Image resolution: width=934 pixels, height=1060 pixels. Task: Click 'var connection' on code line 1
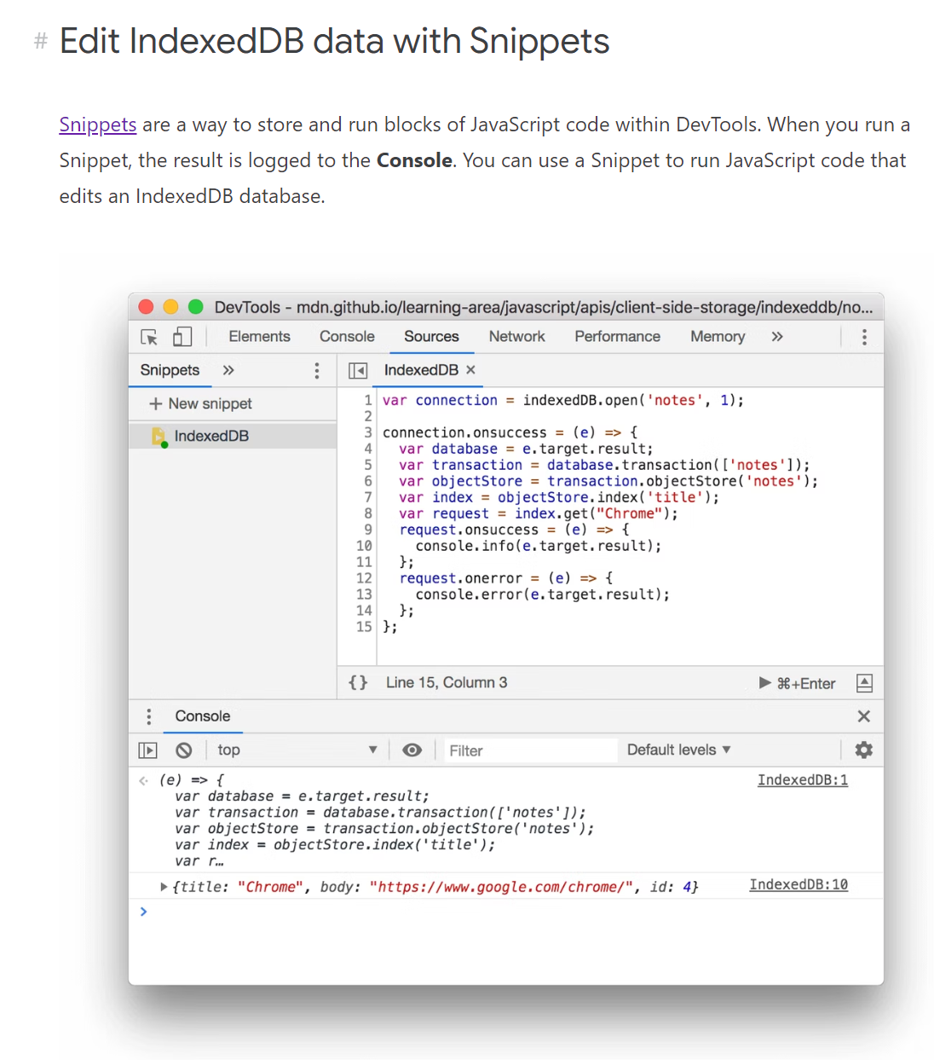point(440,400)
